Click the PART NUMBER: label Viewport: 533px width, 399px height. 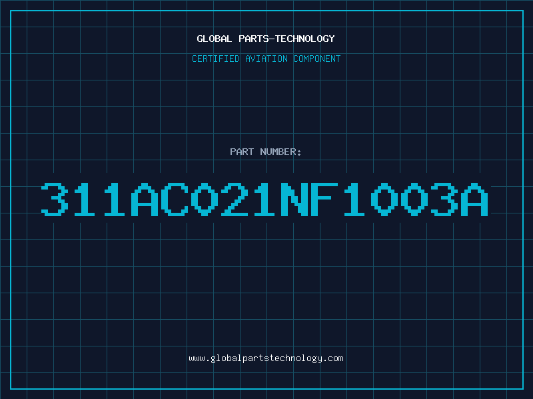265,152
